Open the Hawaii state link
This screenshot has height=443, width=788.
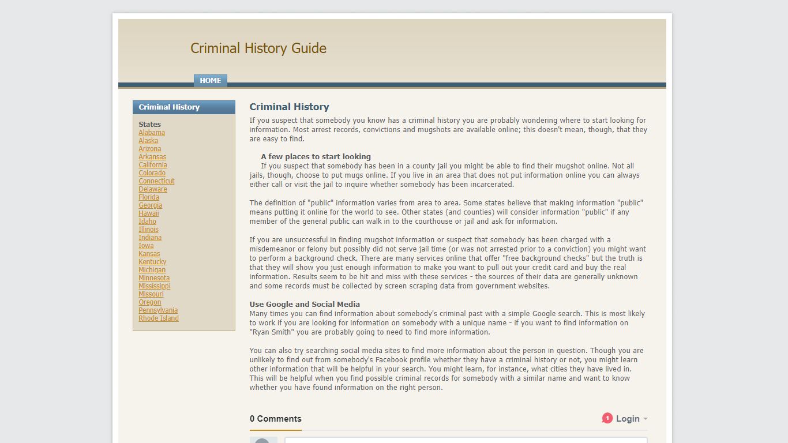point(149,213)
